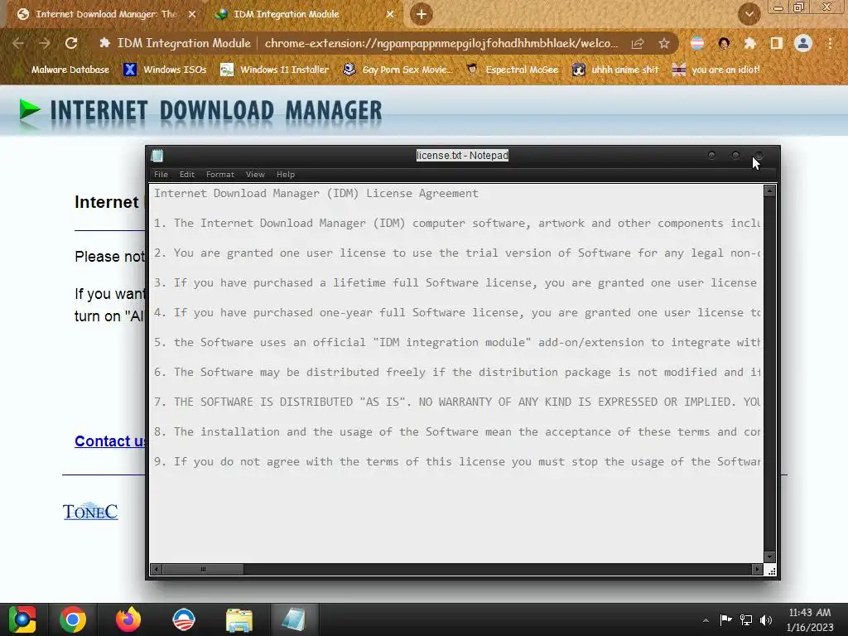Click the network tray icon
The image size is (848, 636).
(746, 619)
